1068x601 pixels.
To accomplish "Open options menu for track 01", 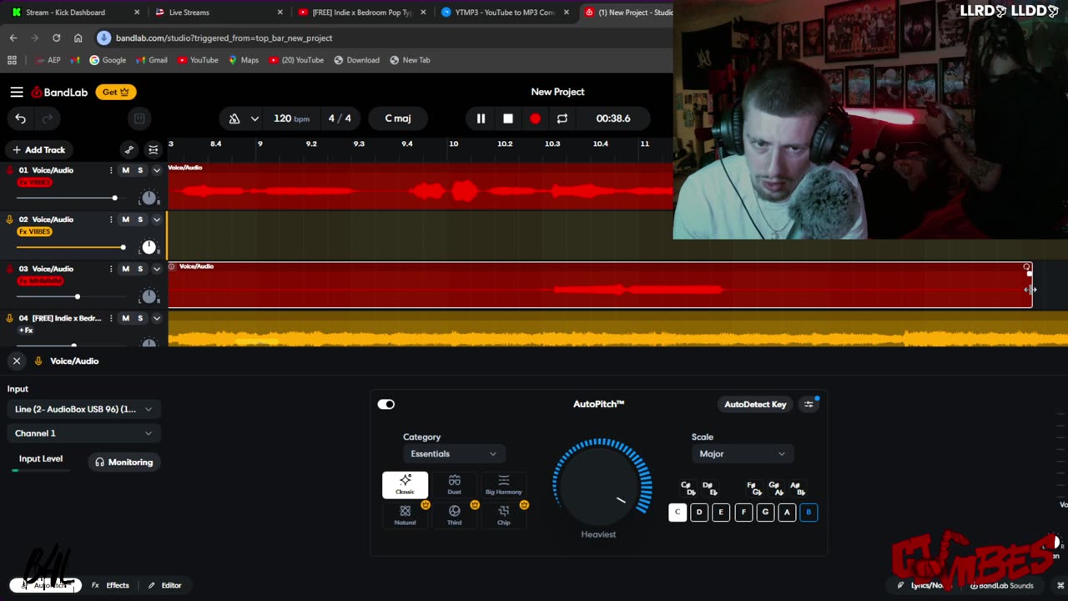I will pyautogui.click(x=111, y=170).
